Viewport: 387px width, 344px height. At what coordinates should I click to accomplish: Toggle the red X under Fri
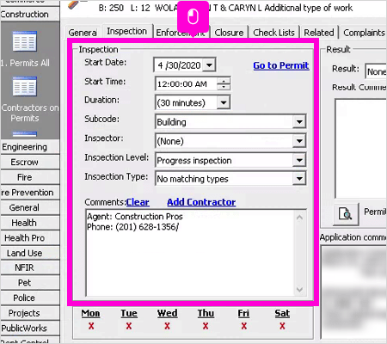pyautogui.click(x=244, y=326)
